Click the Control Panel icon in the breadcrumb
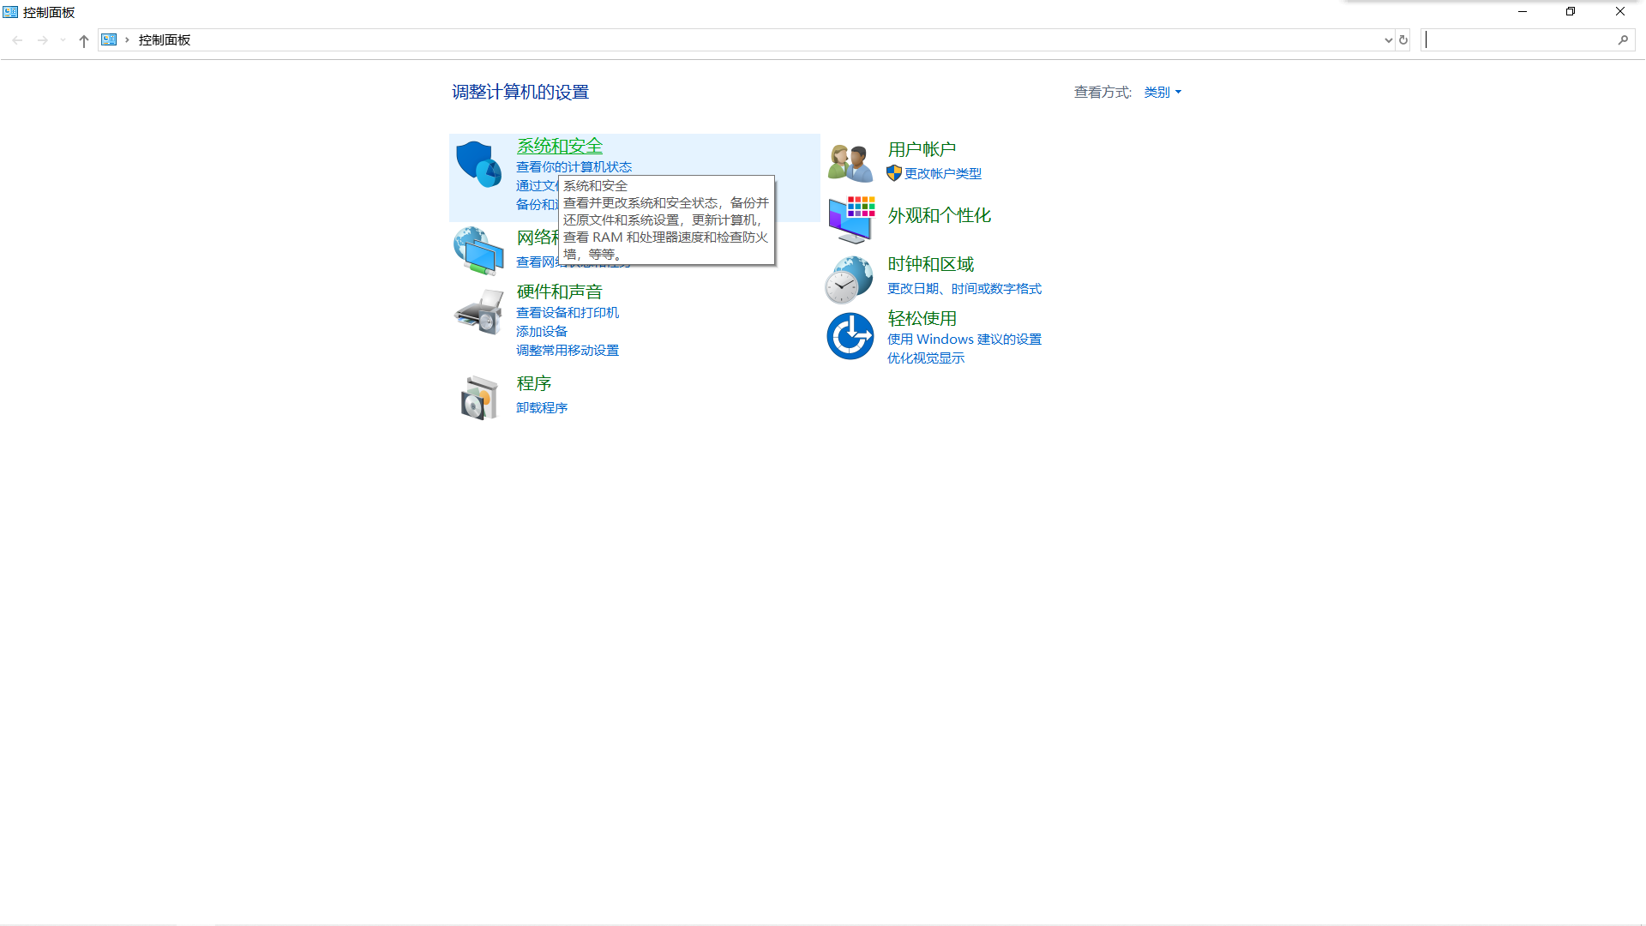Image resolution: width=1646 pixels, height=926 pixels. (x=109, y=39)
